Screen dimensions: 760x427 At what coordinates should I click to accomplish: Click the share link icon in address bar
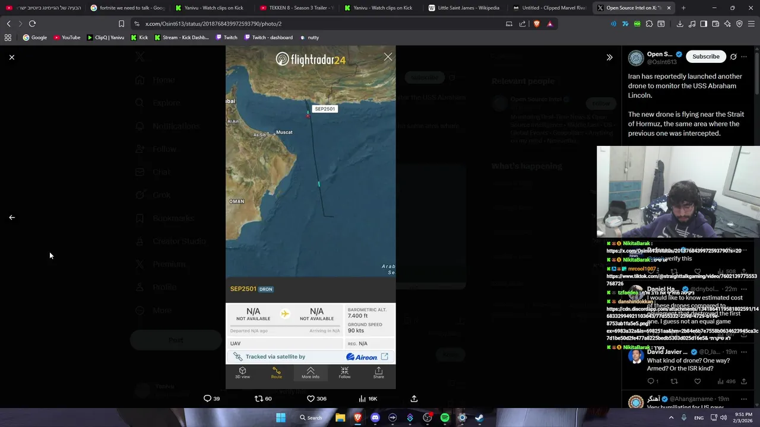(x=522, y=24)
